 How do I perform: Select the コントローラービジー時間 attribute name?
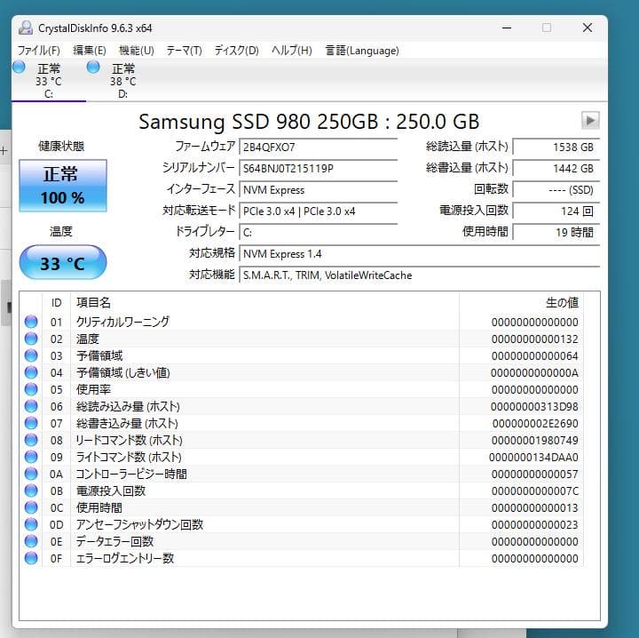click(x=131, y=474)
